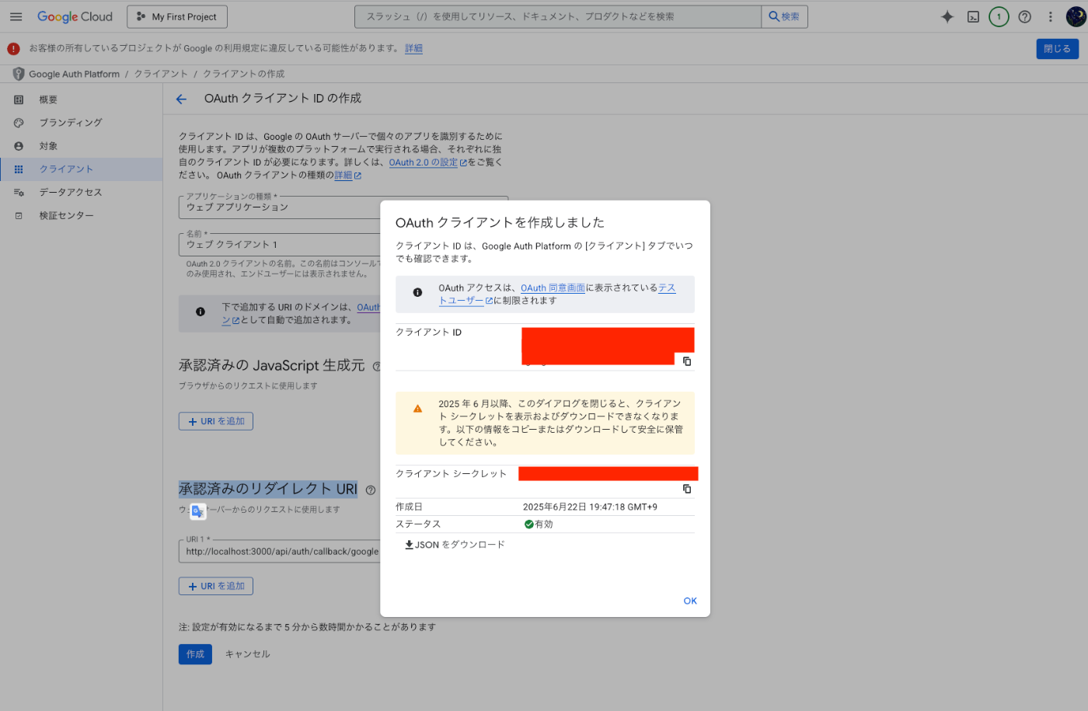Open notifications badge showing 1
This screenshot has width=1088, height=711.
point(999,16)
